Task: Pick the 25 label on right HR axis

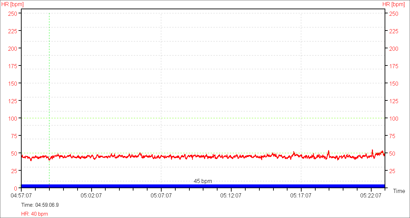Action: coord(392,171)
